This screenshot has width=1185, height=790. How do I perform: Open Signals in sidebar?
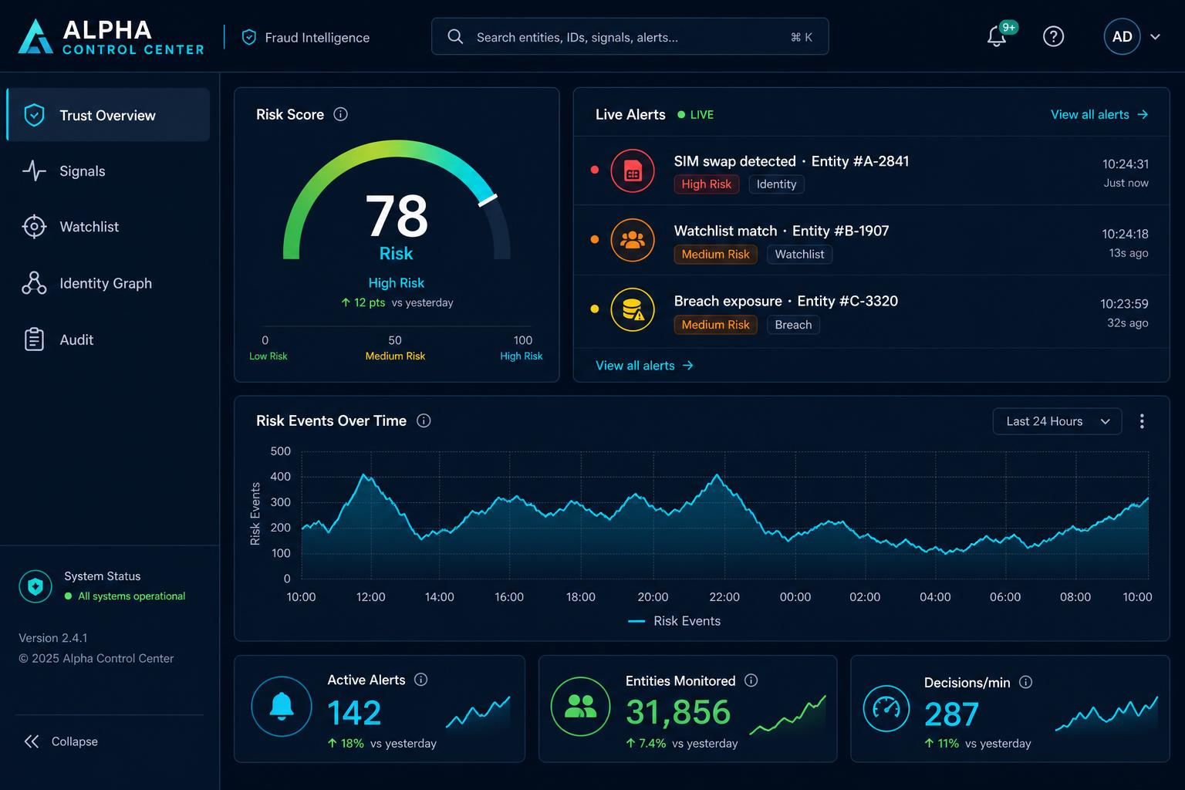pyautogui.click(x=108, y=170)
